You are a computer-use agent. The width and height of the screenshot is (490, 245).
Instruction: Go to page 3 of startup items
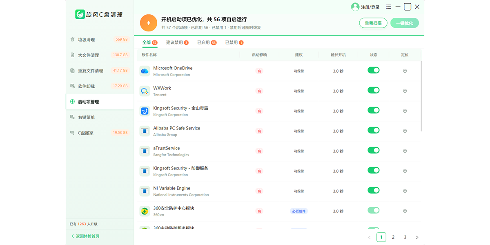405,237
